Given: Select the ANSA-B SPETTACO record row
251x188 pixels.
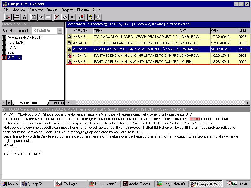Looking at the screenshot, I should coord(158,43).
